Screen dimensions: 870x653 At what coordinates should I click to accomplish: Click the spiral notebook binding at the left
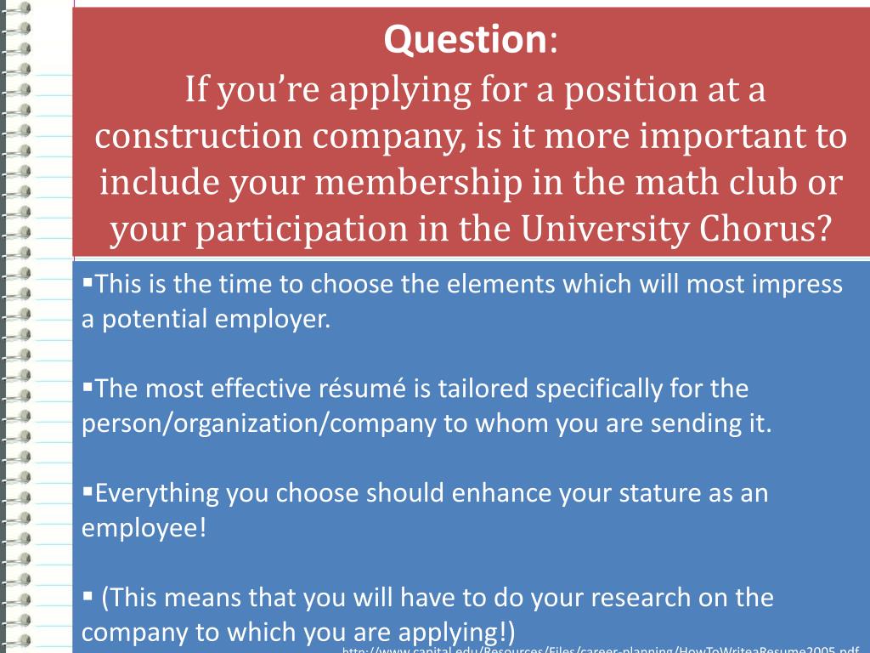click(15, 326)
